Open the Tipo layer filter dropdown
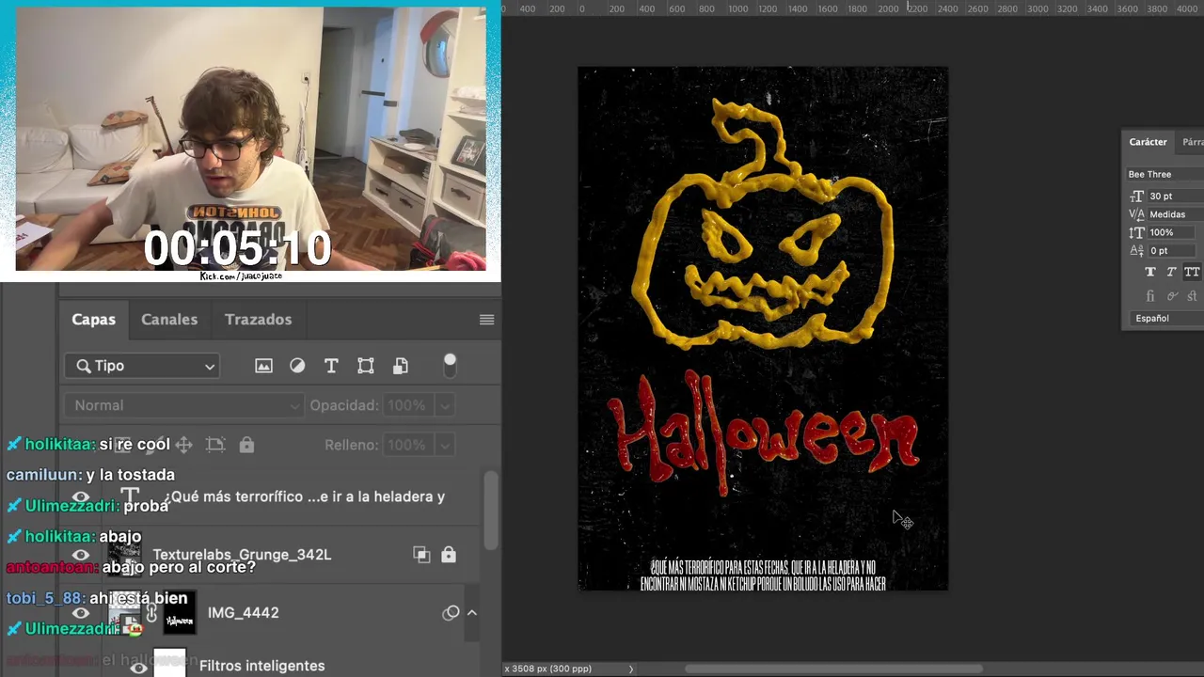This screenshot has width=1204, height=677. pyautogui.click(x=142, y=366)
